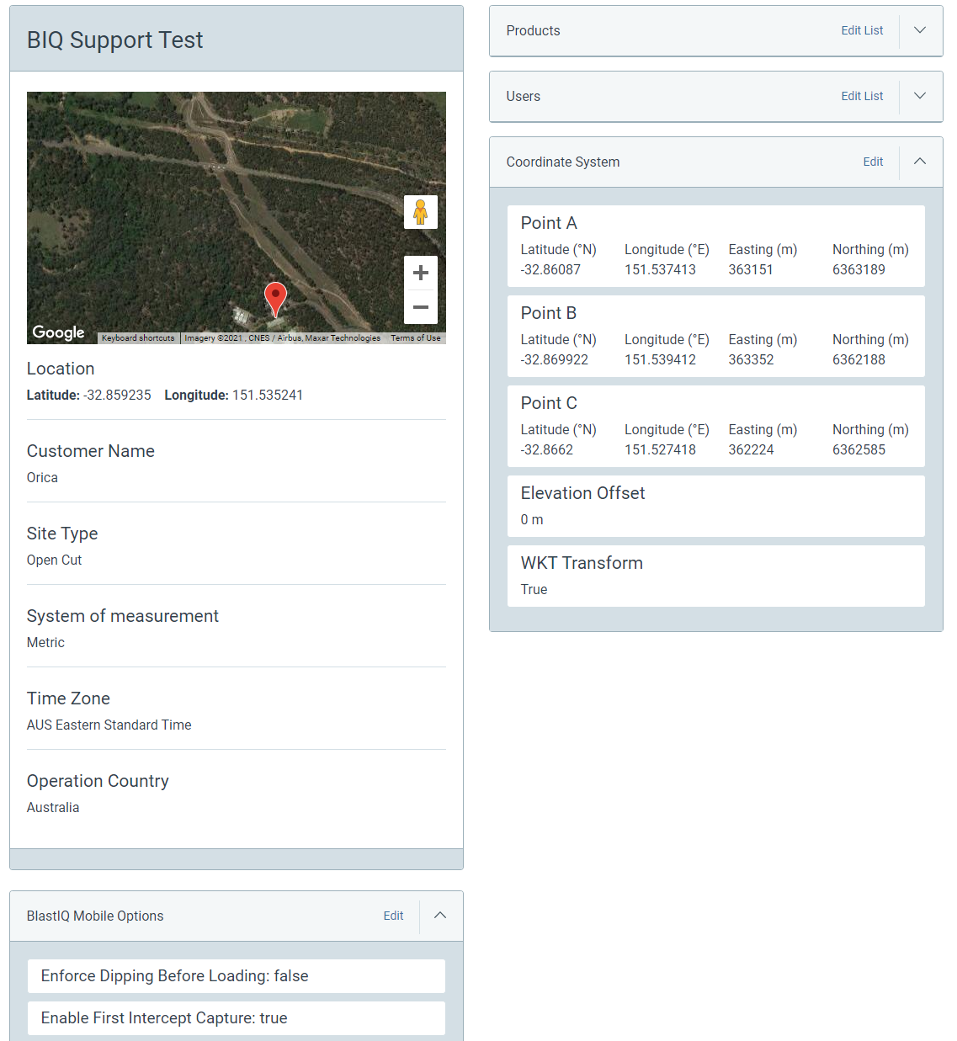Click the System of measurement heading
The image size is (957, 1041).
pos(123,616)
